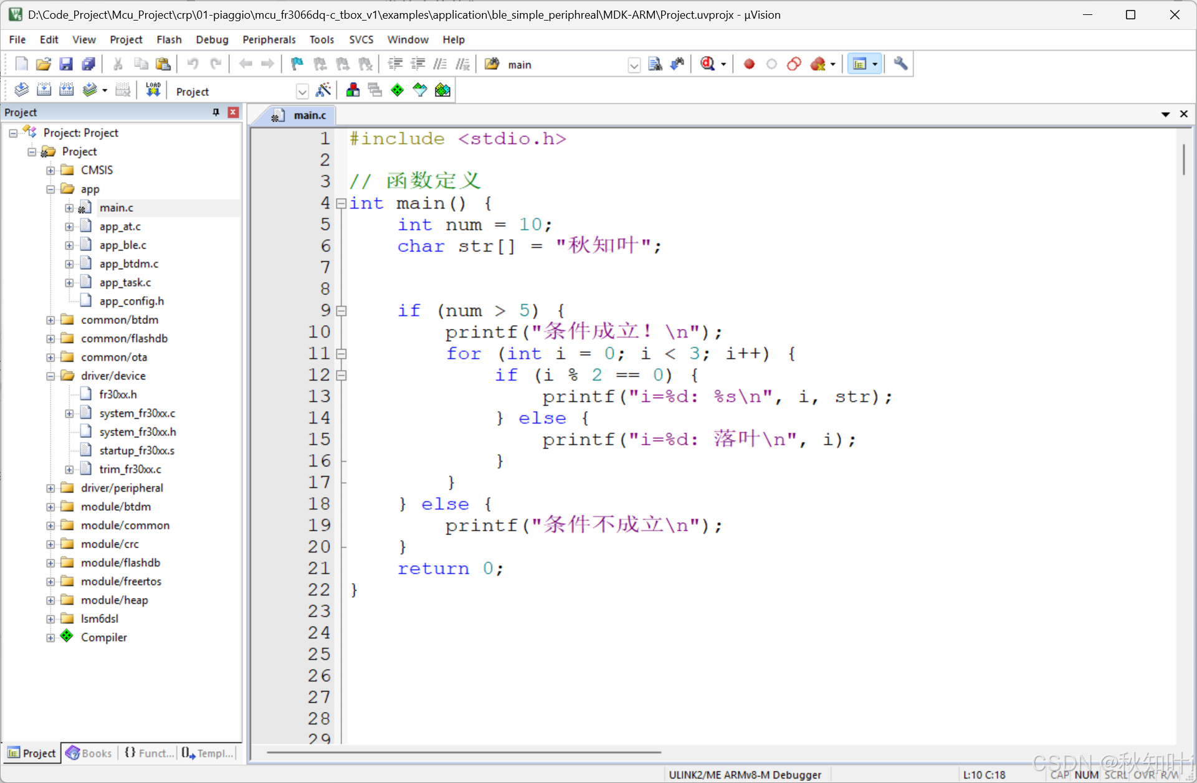Open the target selection dropdown showing Project
This screenshot has width=1197, height=783.
pyautogui.click(x=302, y=92)
